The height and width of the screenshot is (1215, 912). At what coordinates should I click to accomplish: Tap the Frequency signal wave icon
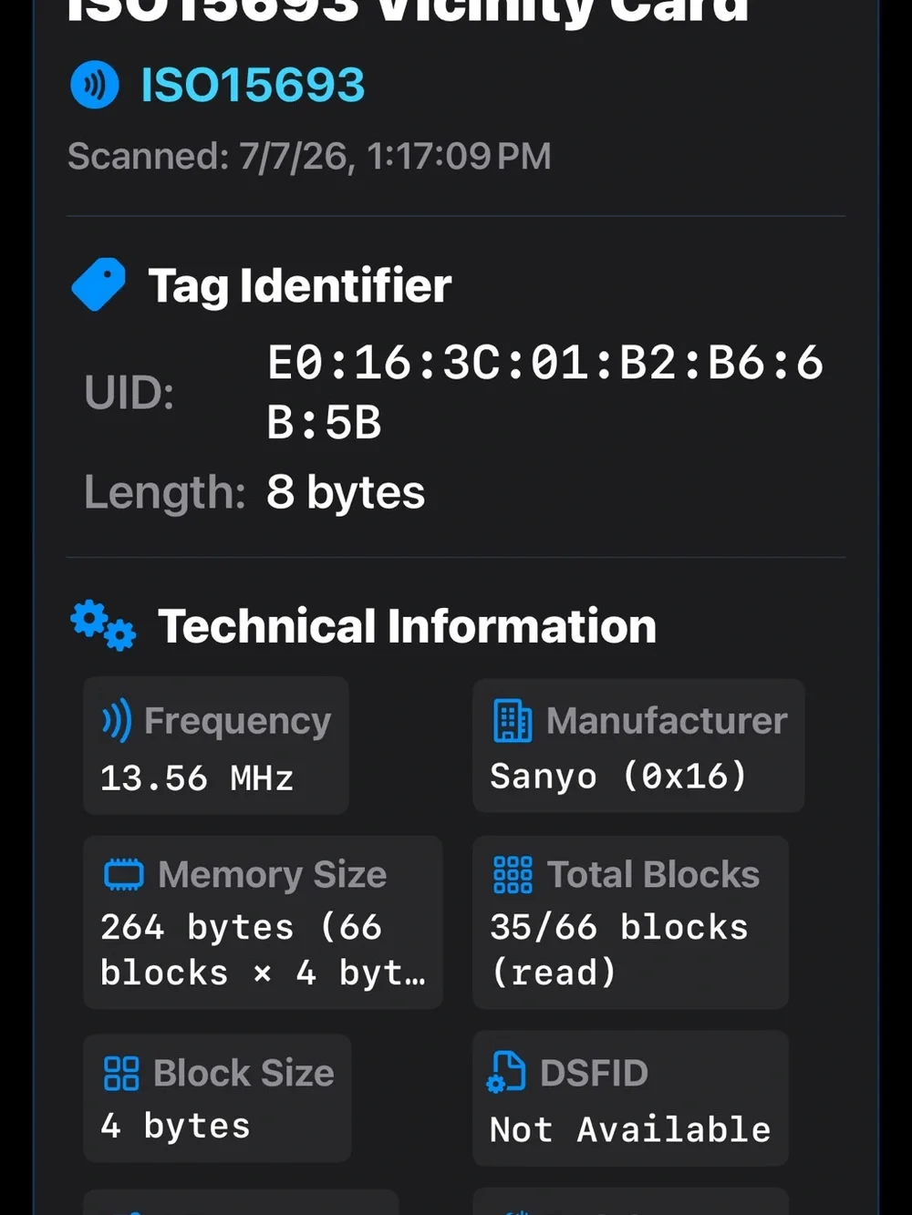(x=117, y=721)
